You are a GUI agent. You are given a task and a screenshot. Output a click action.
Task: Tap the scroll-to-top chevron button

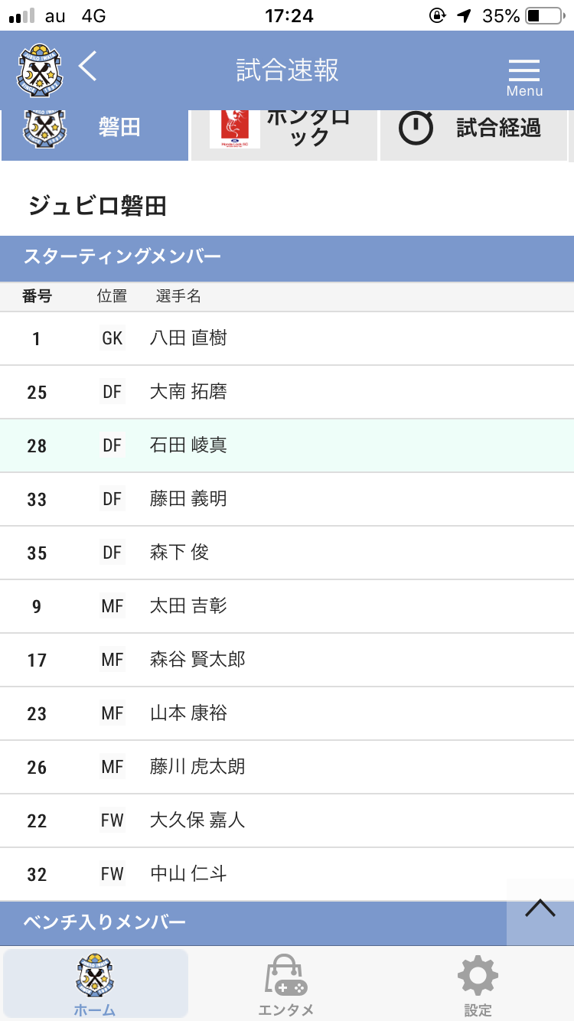point(540,908)
